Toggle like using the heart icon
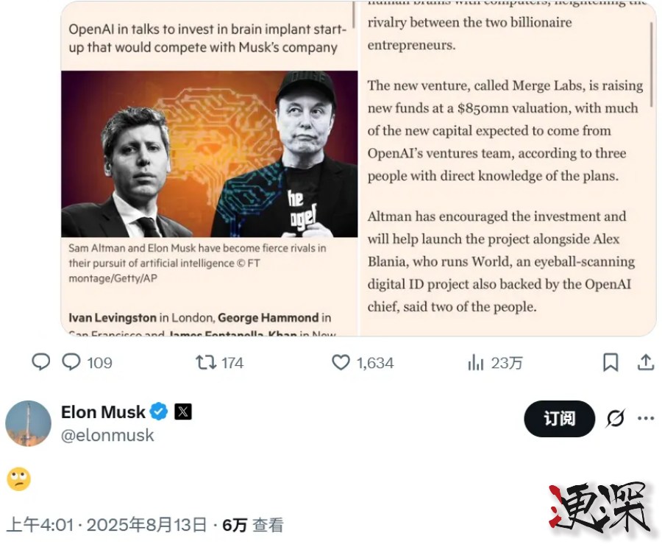 (x=339, y=362)
